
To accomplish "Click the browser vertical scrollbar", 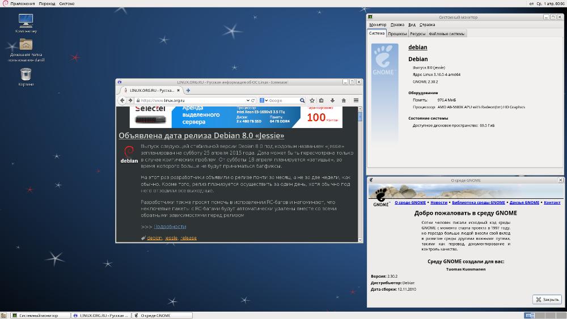I will [360, 174].
